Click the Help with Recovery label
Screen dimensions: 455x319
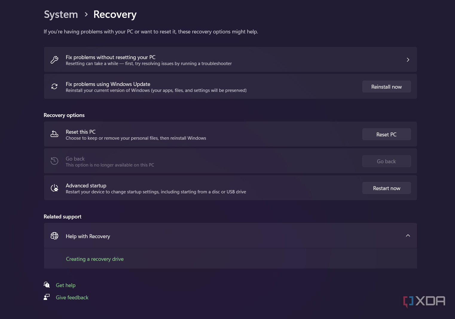click(x=88, y=236)
